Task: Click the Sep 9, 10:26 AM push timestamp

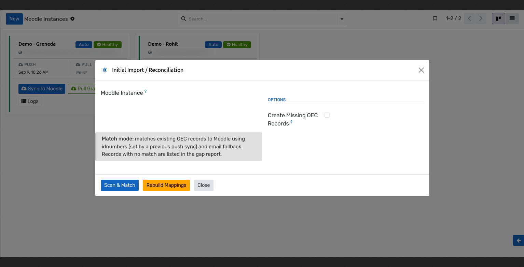Action: coord(33,72)
